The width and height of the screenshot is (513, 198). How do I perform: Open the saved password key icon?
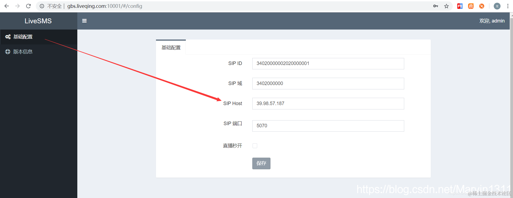[x=435, y=6]
